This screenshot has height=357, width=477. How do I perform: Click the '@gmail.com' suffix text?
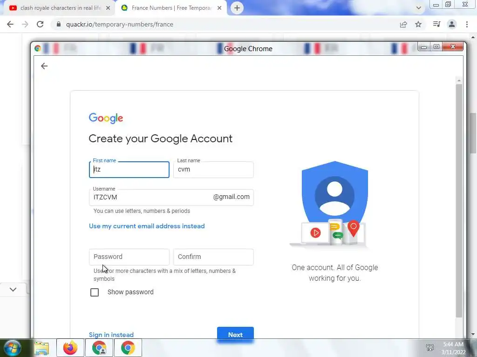coord(231,197)
